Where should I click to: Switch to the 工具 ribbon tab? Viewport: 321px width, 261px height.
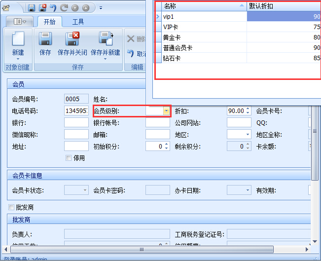point(78,22)
